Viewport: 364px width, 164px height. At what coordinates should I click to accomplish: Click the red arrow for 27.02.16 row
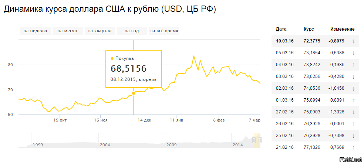click(x=354, y=112)
